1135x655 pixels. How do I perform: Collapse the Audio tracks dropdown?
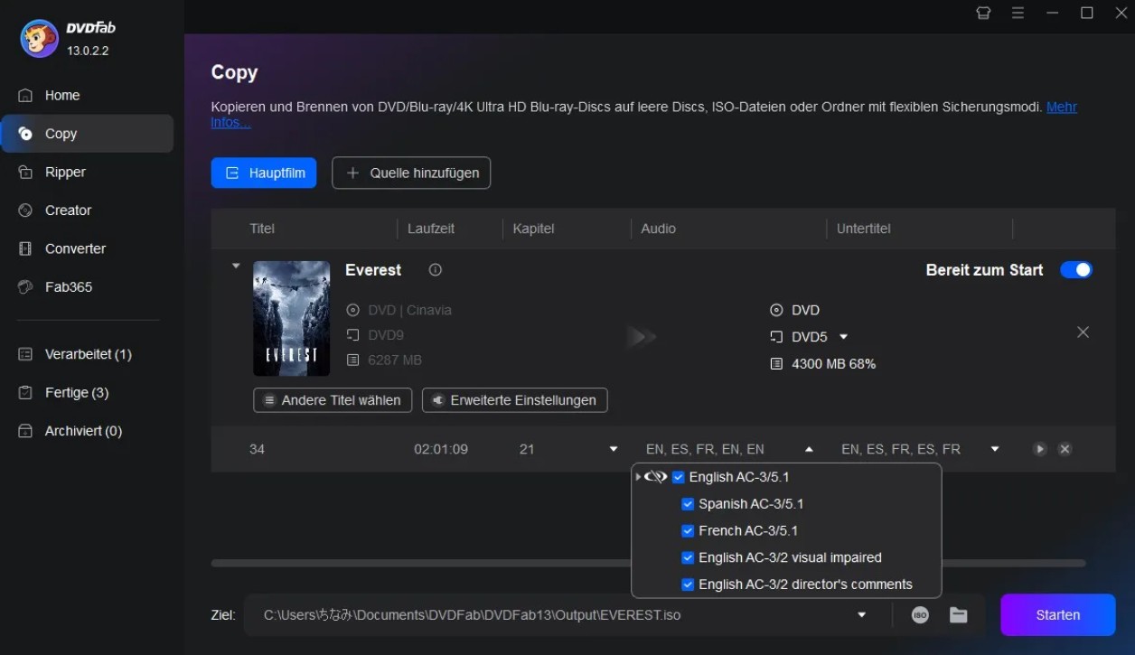(x=809, y=449)
